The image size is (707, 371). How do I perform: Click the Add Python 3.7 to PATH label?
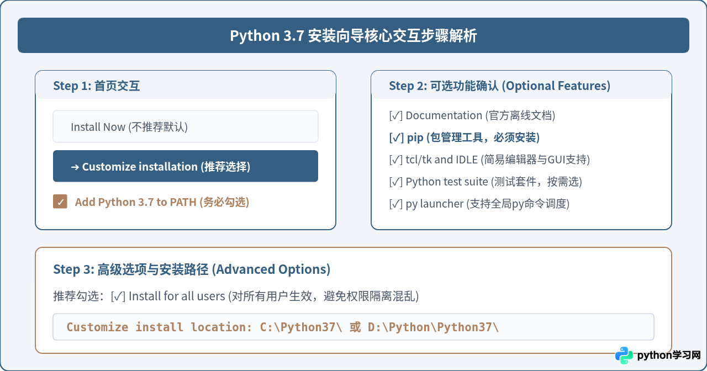point(162,202)
